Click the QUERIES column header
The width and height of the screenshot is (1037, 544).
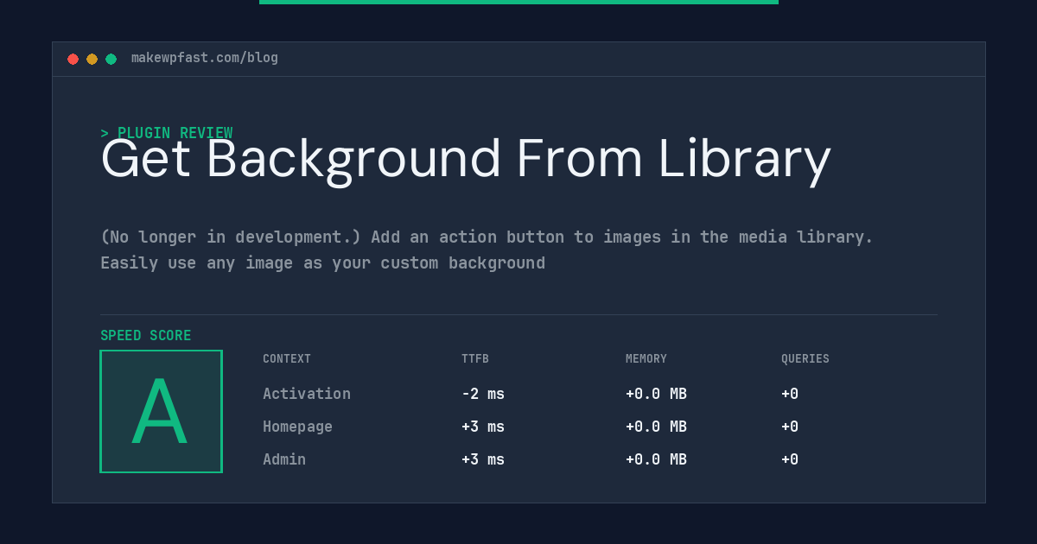(805, 358)
